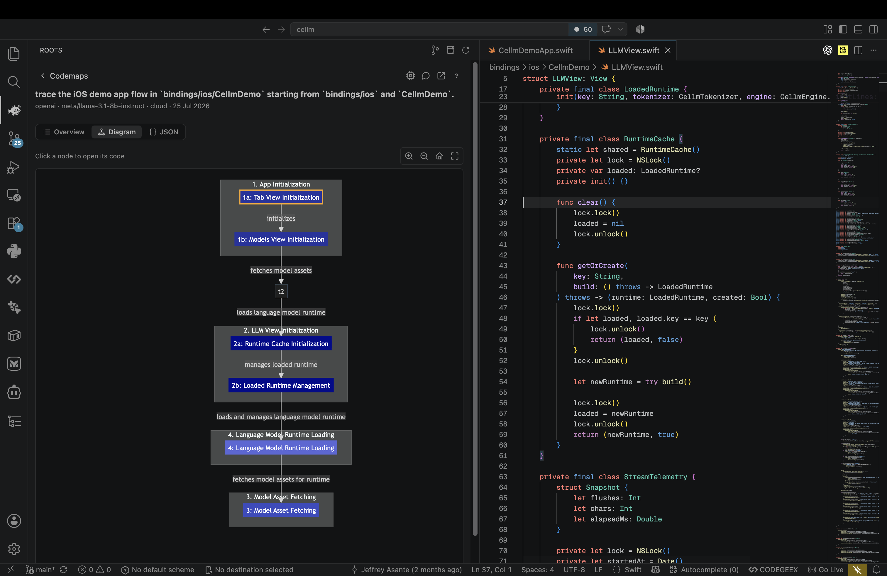This screenshot has width=887, height=576.
Task: Go back using Codemaps chevron
Action: pyautogui.click(x=43, y=76)
